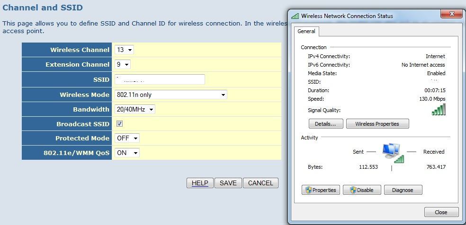Open the Protected Mode dropdown set to OFF

(x=127, y=138)
